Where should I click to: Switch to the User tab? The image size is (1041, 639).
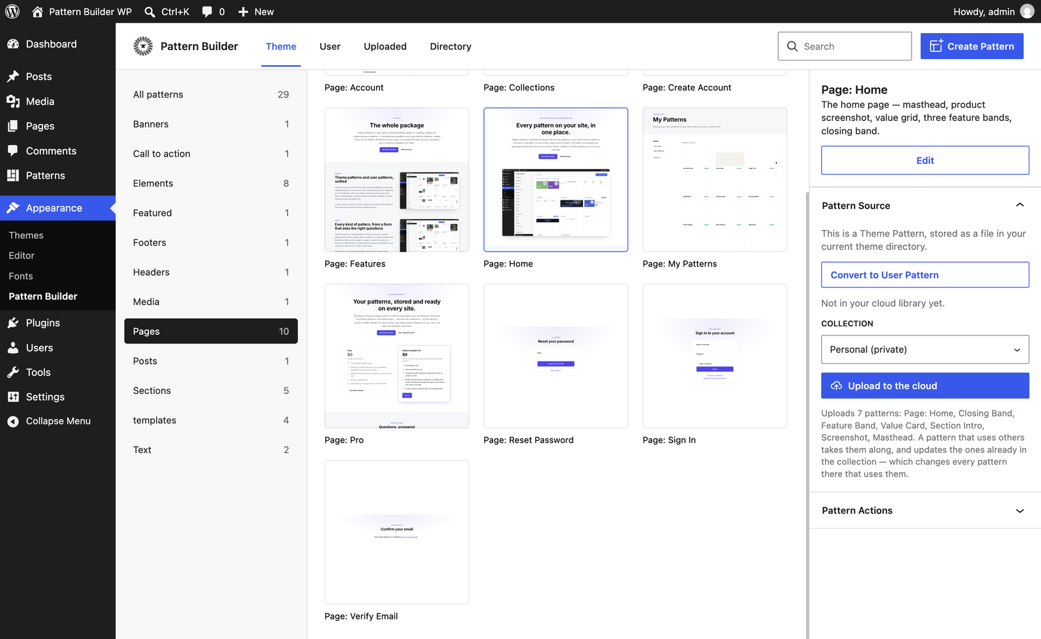pos(330,46)
